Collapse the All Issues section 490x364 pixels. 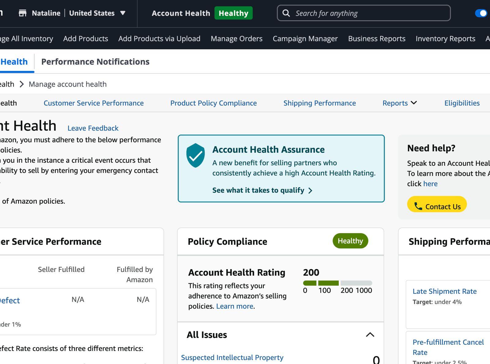coord(370,335)
